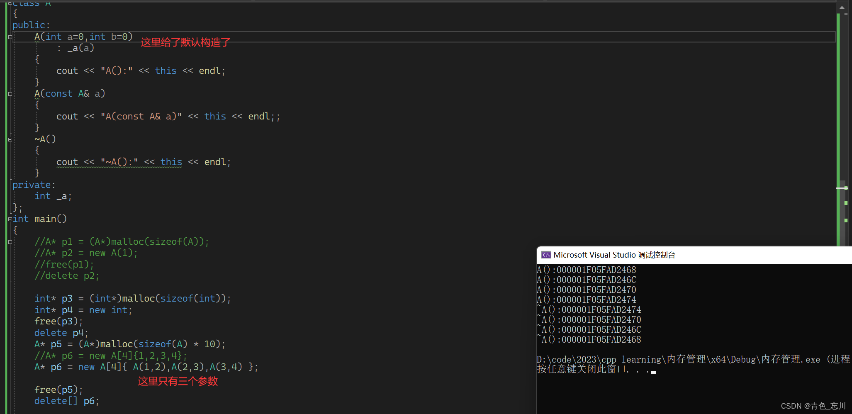Viewport: 852px width, 414px height.
Task: Click the 'free(p5);' statement
Action: 59,390
